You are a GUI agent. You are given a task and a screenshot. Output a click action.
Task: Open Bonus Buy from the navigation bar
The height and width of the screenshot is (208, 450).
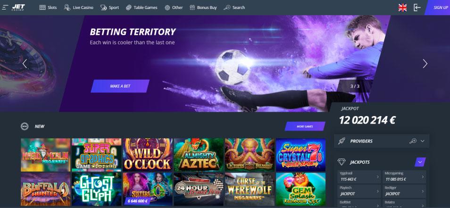pyautogui.click(x=203, y=8)
